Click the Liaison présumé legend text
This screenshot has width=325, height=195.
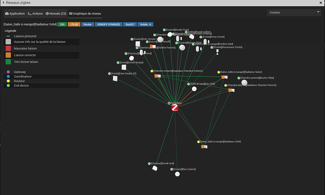point(25,36)
